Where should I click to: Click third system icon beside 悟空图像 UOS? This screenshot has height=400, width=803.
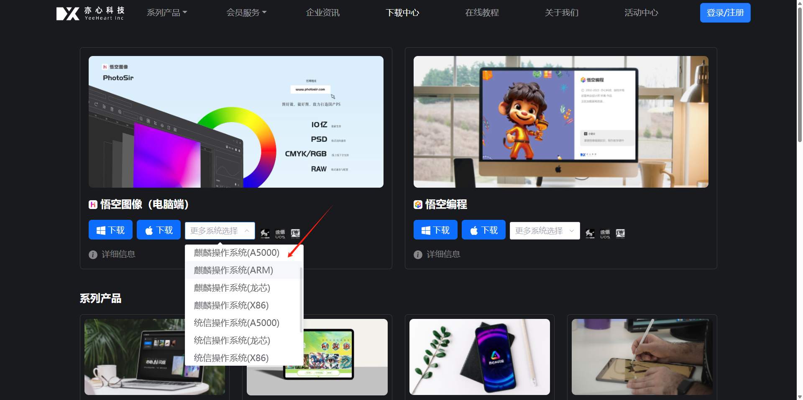[295, 233]
